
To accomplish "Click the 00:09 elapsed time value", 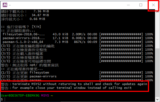I will (92, 42).
